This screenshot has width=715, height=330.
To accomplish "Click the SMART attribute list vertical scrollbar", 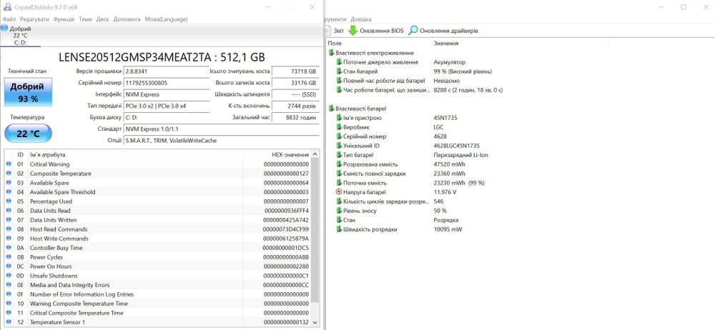I will [315, 236].
